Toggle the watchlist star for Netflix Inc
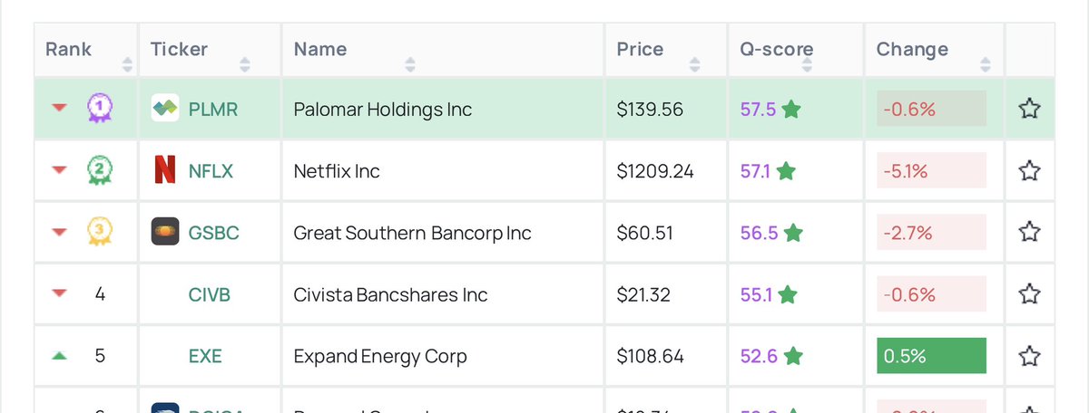The height and width of the screenshot is (413, 1089). tap(1029, 170)
